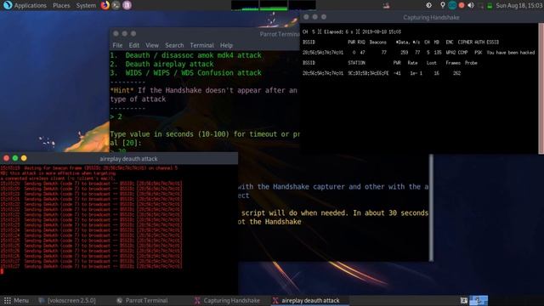This screenshot has width=544, height=306.
Task: Click 'with the Handshake capturer' text line
Action: pyautogui.click(x=333, y=187)
